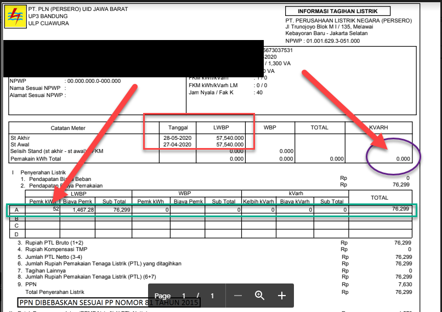The height and width of the screenshot is (312, 442).
Task: Click row label D in tariff table
Action: [16, 234]
